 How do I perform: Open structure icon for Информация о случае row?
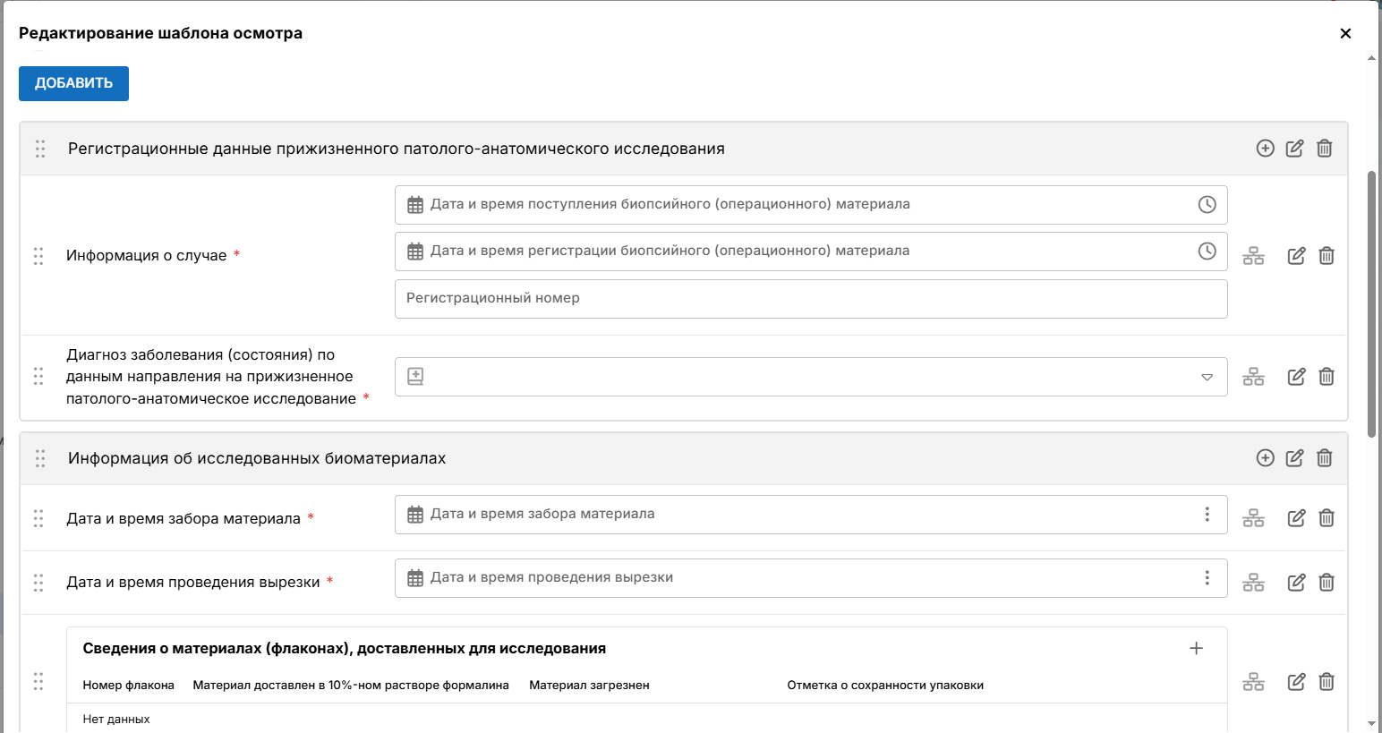click(x=1253, y=256)
